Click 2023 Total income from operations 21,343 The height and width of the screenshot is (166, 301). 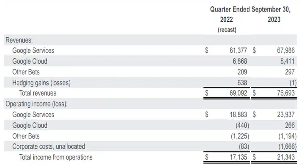coord(286,157)
